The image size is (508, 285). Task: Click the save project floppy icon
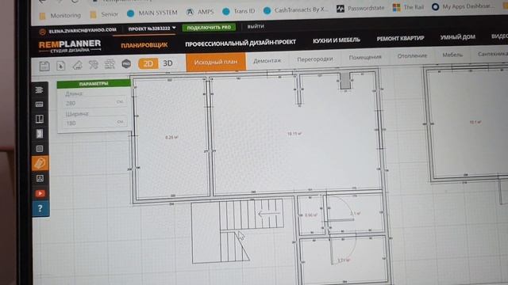(44, 66)
